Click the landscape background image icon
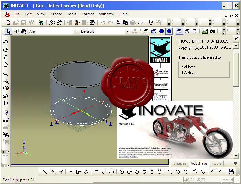This screenshot has width=241, height=184. pyautogui.click(x=205, y=31)
